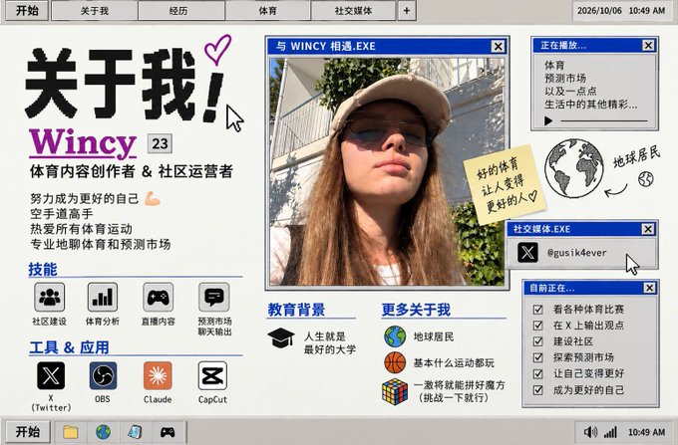Image resolution: width=678 pixels, height=445 pixels.
Task: Close the 目前正在 window
Action: tap(649, 288)
